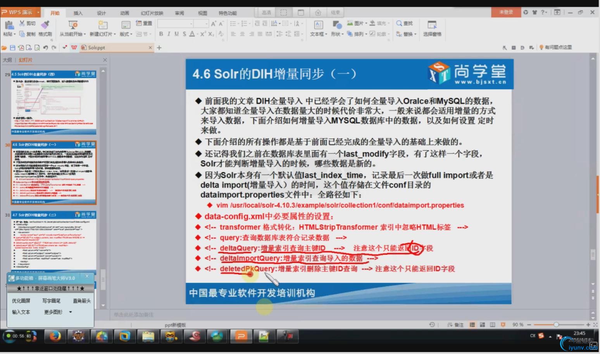
Task: Toggle text Shadow (S) formatting
Action: pyautogui.click(x=184, y=34)
